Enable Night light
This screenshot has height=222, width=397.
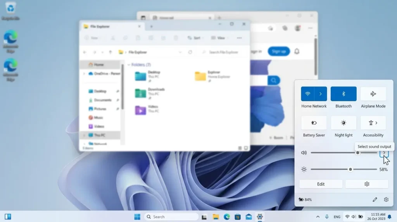tap(343, 123)
